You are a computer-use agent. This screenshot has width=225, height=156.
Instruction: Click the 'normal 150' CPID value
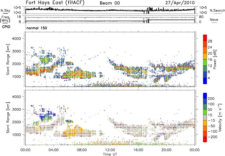point(37,28)
